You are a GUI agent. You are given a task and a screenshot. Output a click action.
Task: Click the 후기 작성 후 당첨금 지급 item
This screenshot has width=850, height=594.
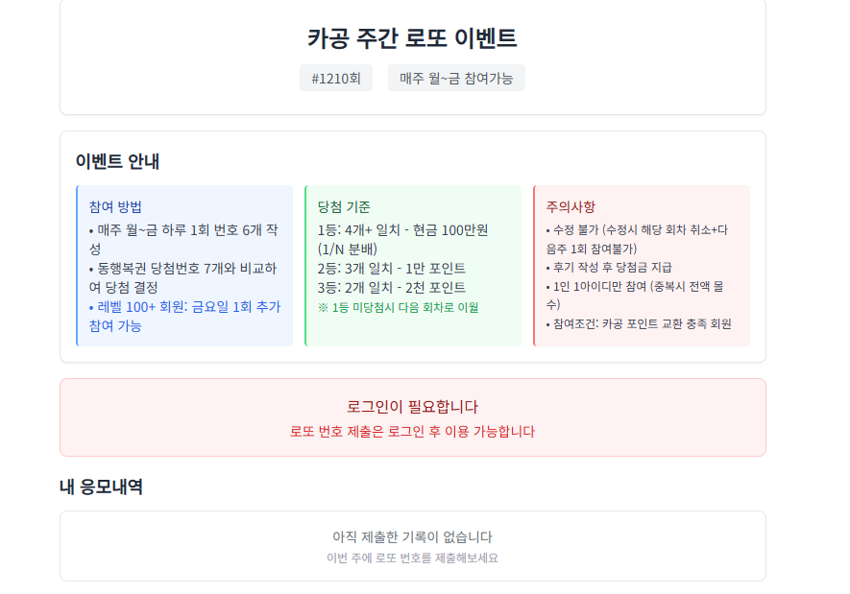[x=609, y=267]
